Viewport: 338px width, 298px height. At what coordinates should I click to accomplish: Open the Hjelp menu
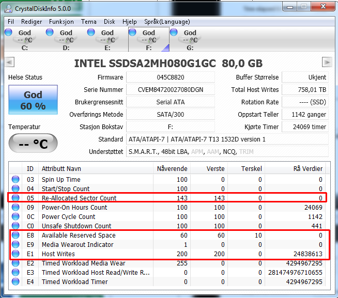pos(130,22)
